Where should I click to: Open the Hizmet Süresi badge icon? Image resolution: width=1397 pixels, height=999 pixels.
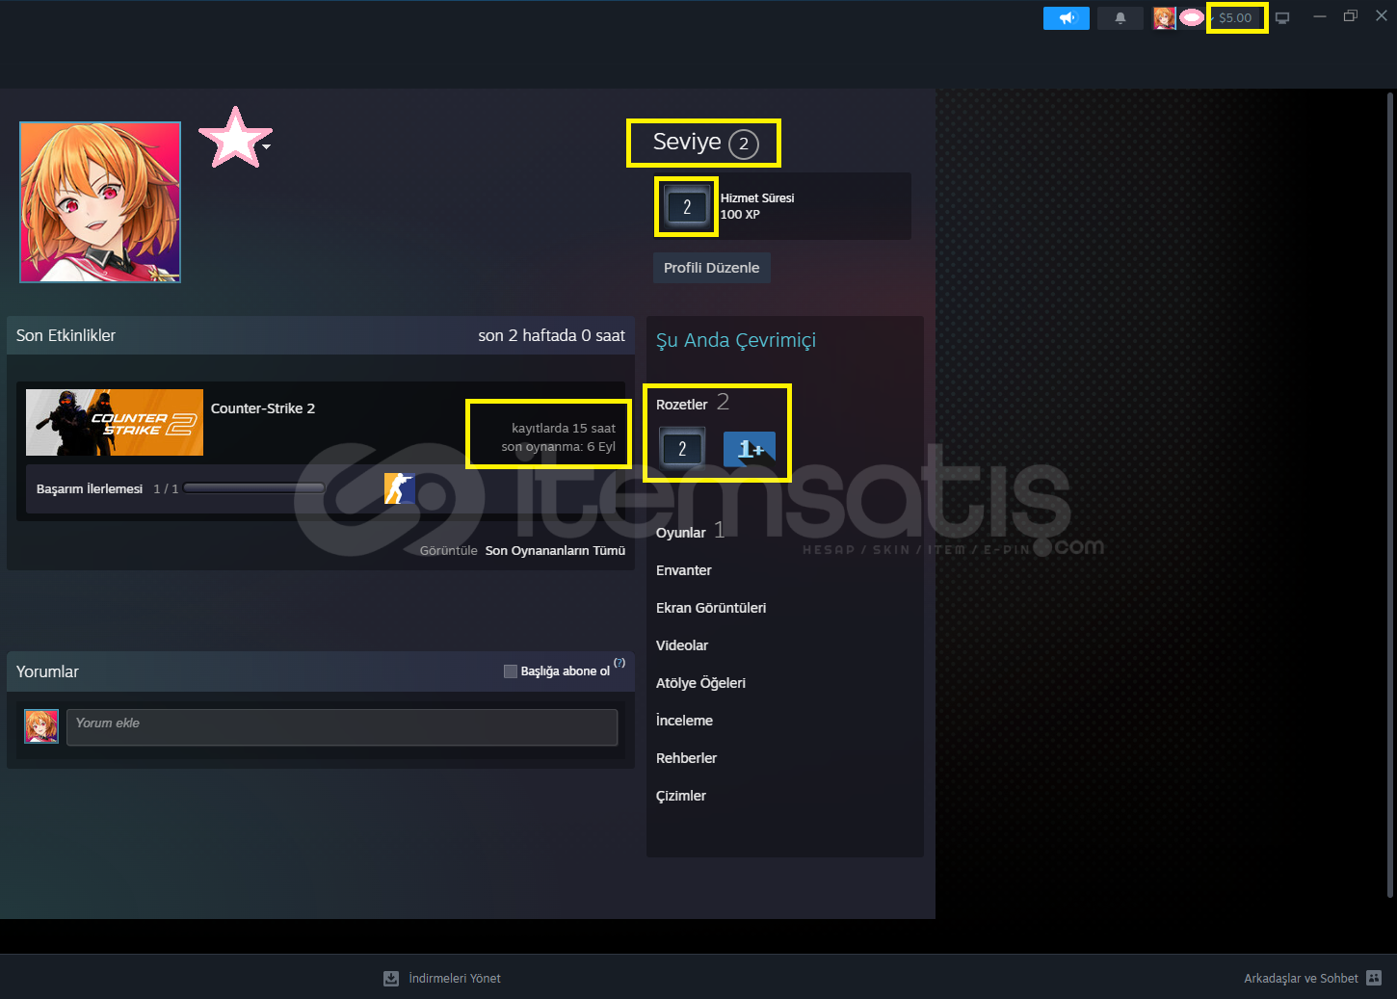pyautogui.click(x=687, y=206)
